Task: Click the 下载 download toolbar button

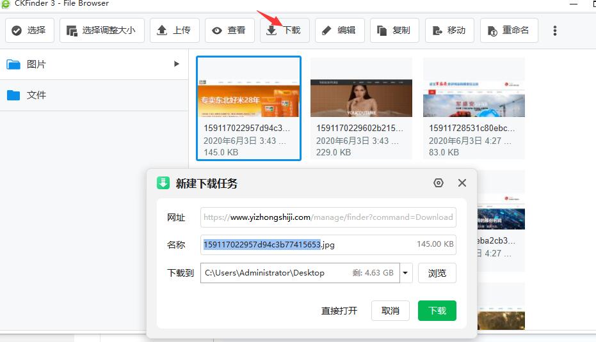Action: [x=284, y=30]
